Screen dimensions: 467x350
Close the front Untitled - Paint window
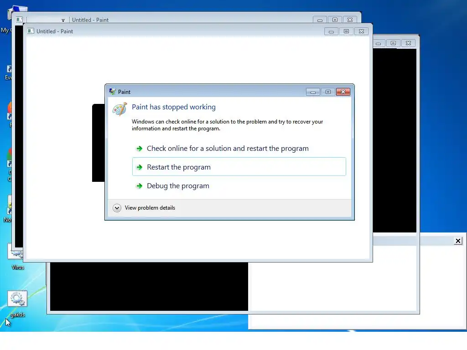click(361, 31)
